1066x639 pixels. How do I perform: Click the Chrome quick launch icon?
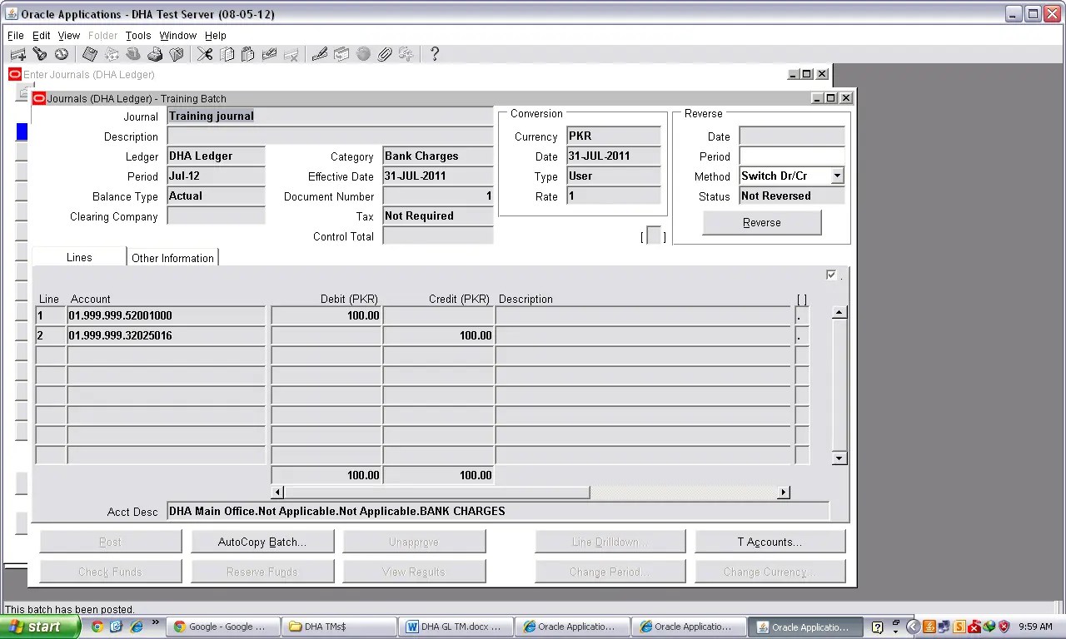(x=97, y=627)
